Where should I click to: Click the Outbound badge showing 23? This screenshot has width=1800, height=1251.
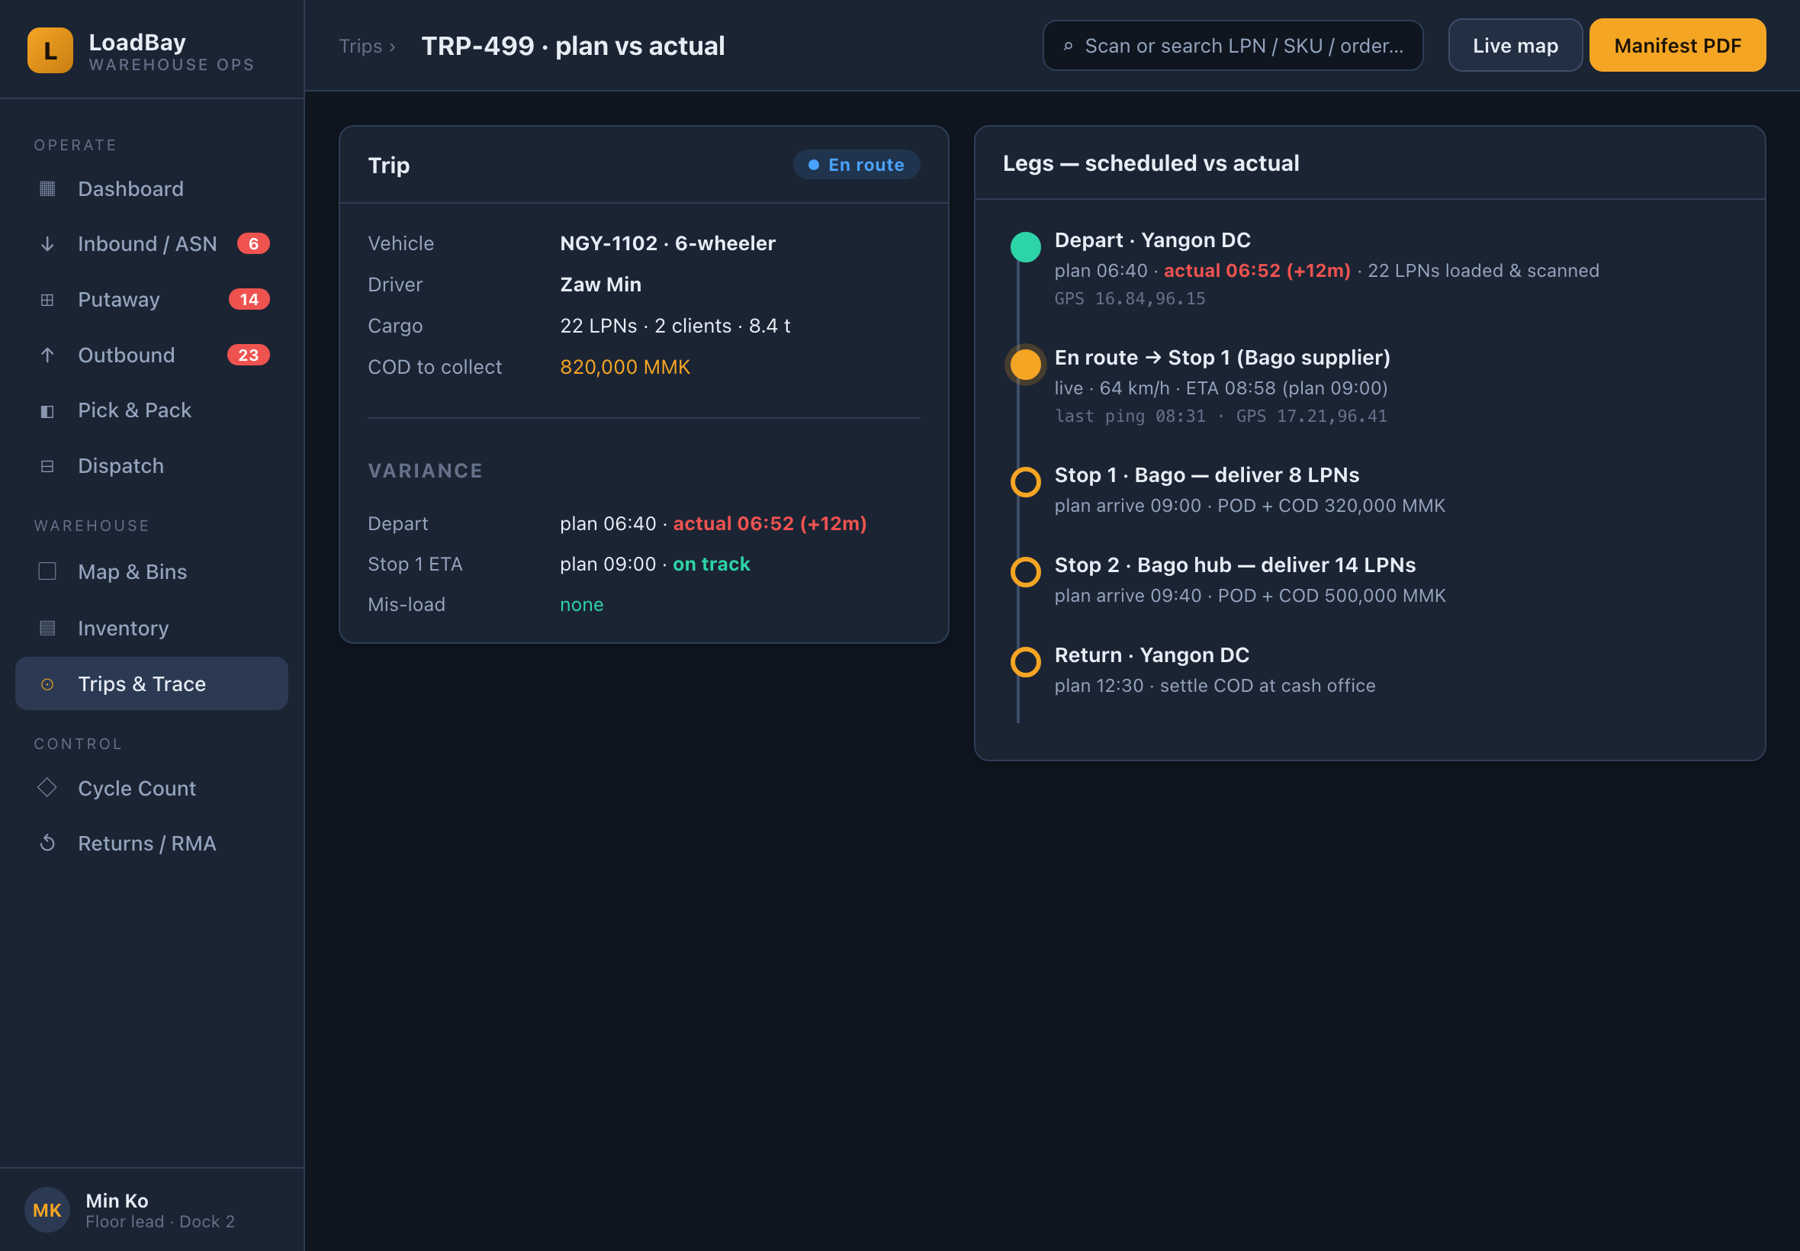pyautogui.click(x=249, y=355)
